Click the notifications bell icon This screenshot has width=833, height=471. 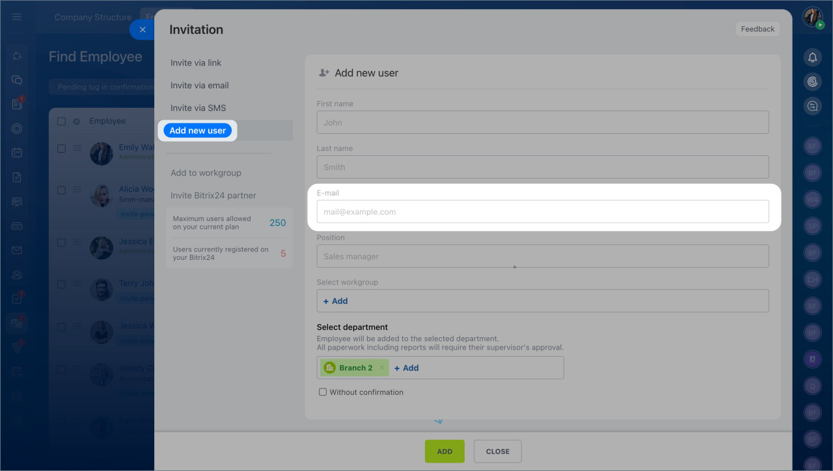tap(812, 58)
